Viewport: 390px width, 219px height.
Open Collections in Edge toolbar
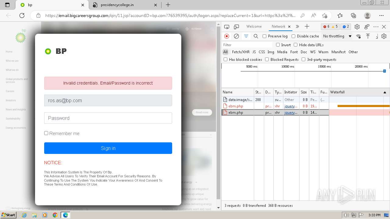click(353, 16)
